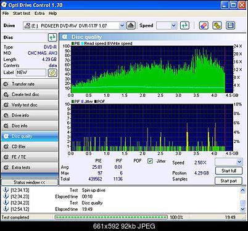Viewport: 248px width, 231px height.
Task: Click the status log scrollbar down arrow
Action: (x=242, y=209)
